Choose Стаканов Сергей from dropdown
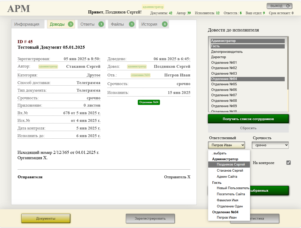This screenshot has height=228, width=301. [x=229, y=170]
